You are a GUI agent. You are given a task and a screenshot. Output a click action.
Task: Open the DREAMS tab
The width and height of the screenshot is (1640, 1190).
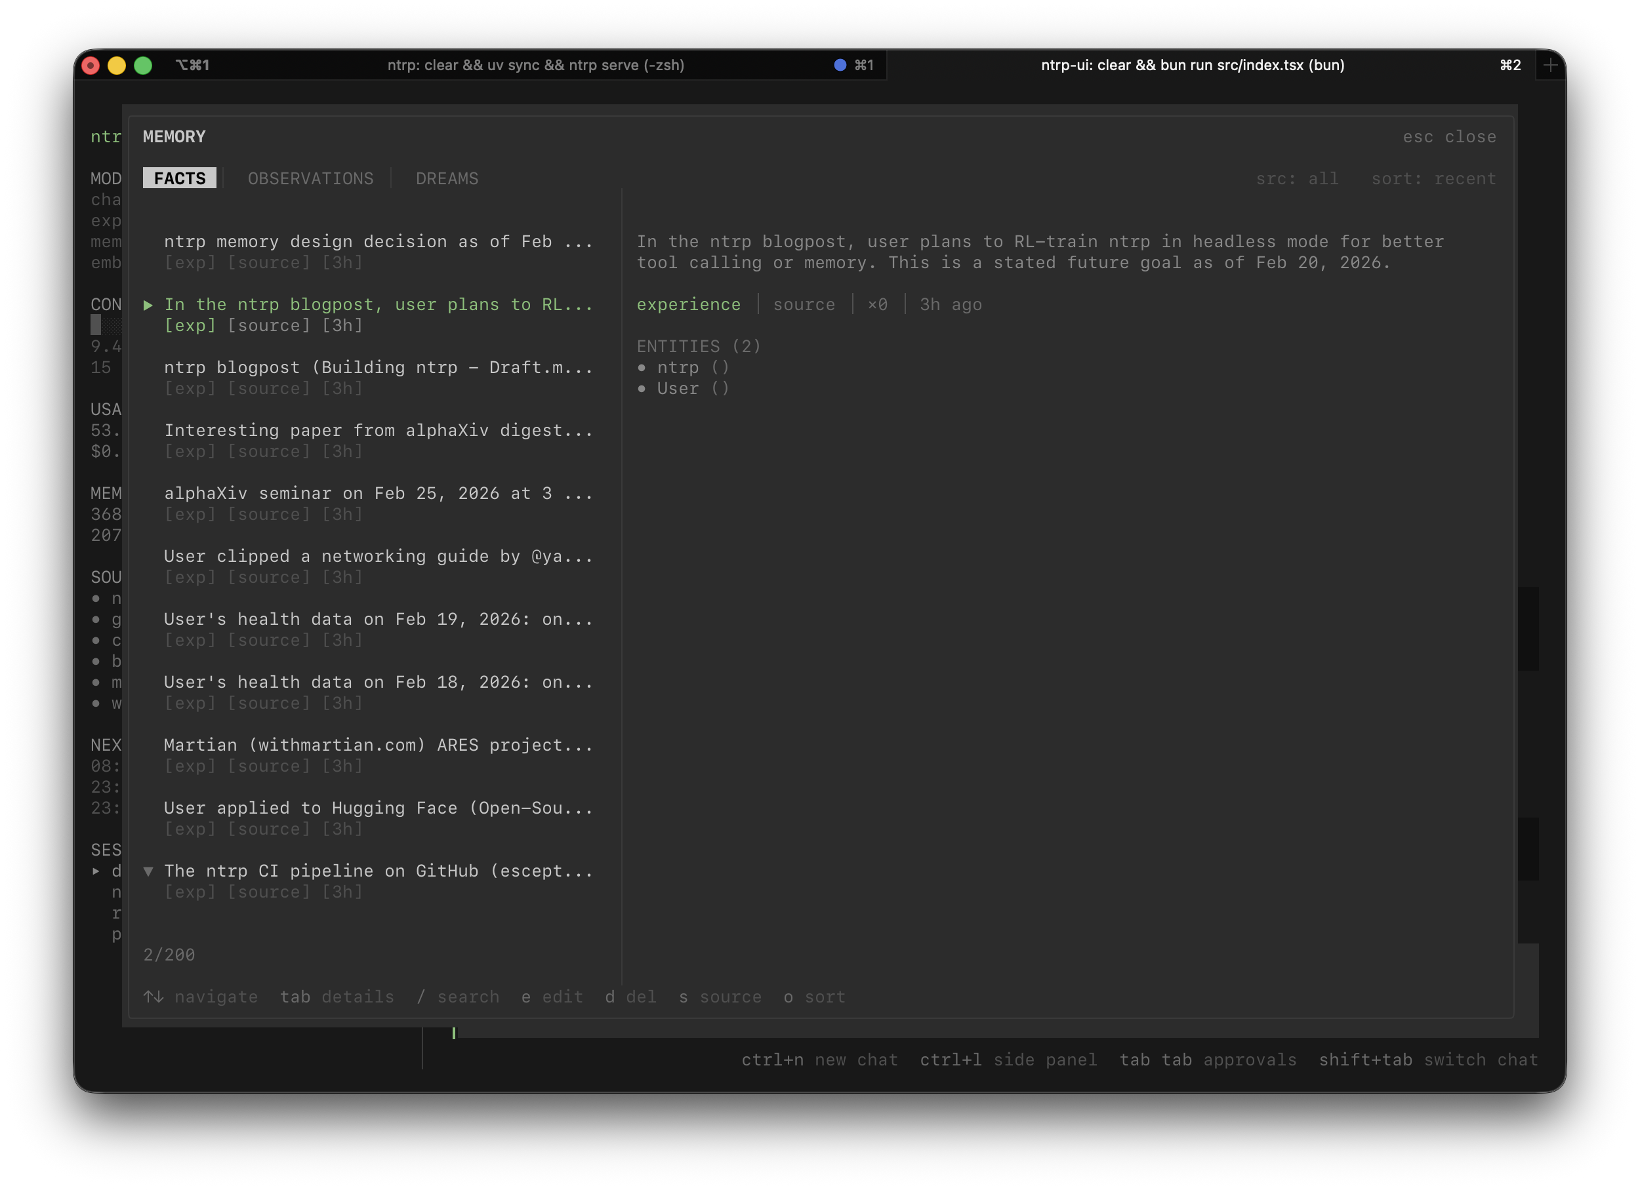(447, 178)
